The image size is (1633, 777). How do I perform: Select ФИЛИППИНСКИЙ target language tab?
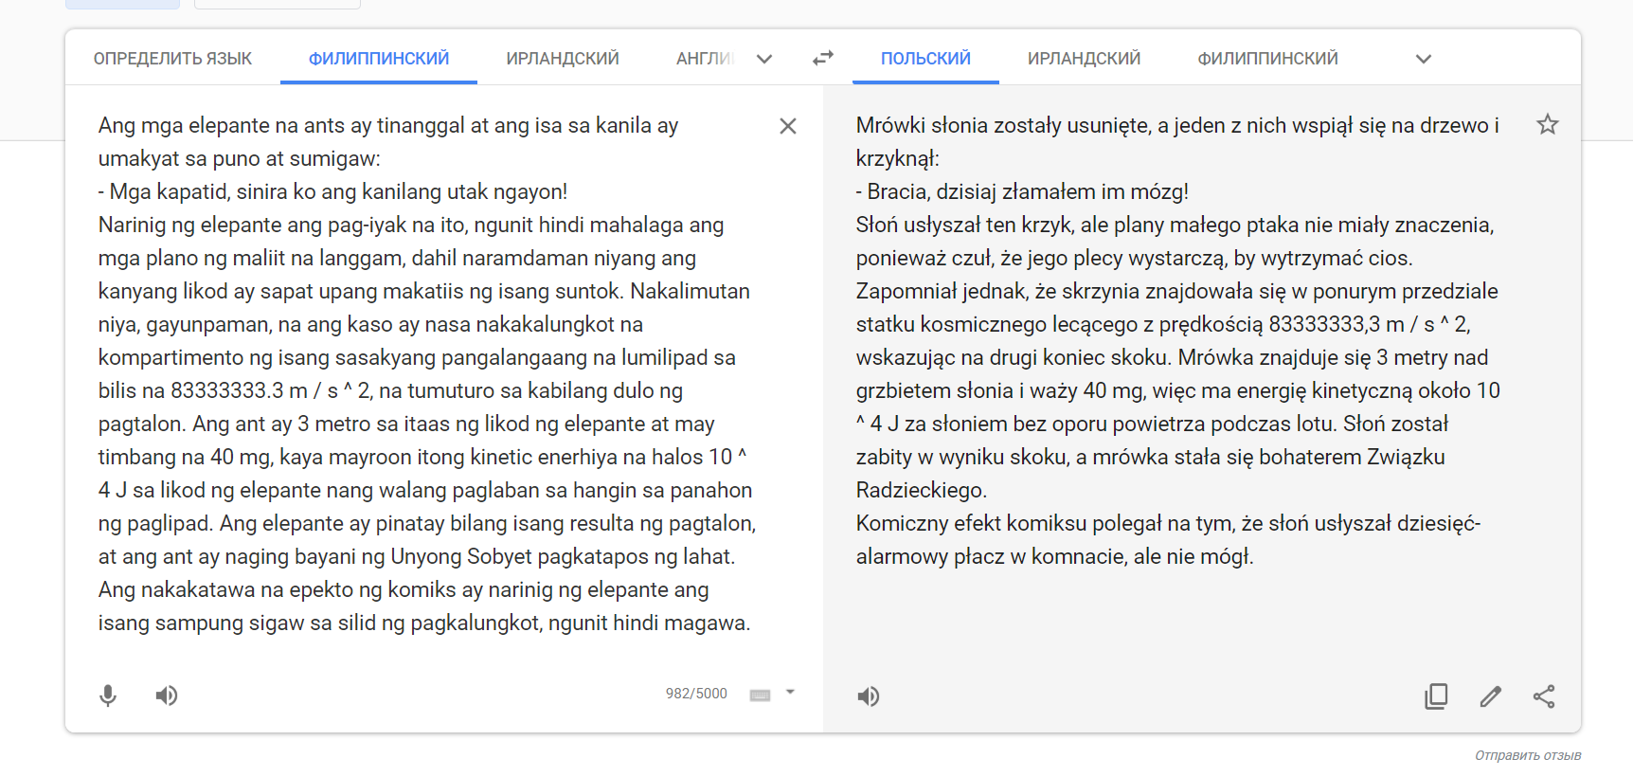coord(1267,59)
